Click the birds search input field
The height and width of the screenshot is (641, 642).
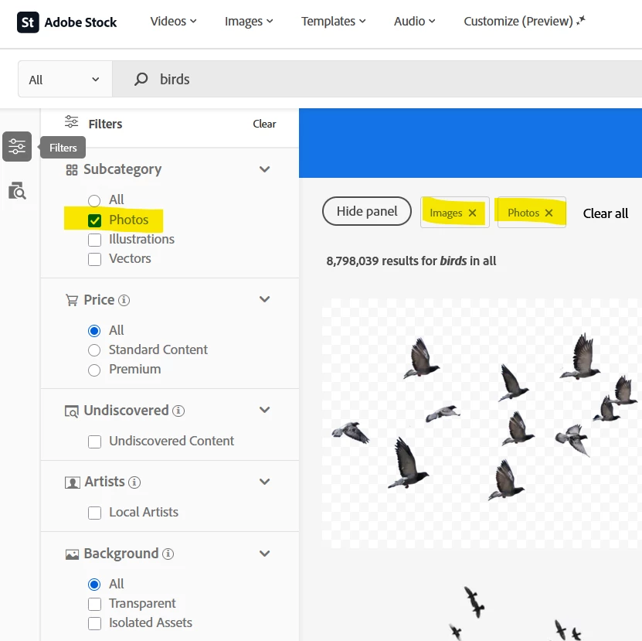pos(377,79)
